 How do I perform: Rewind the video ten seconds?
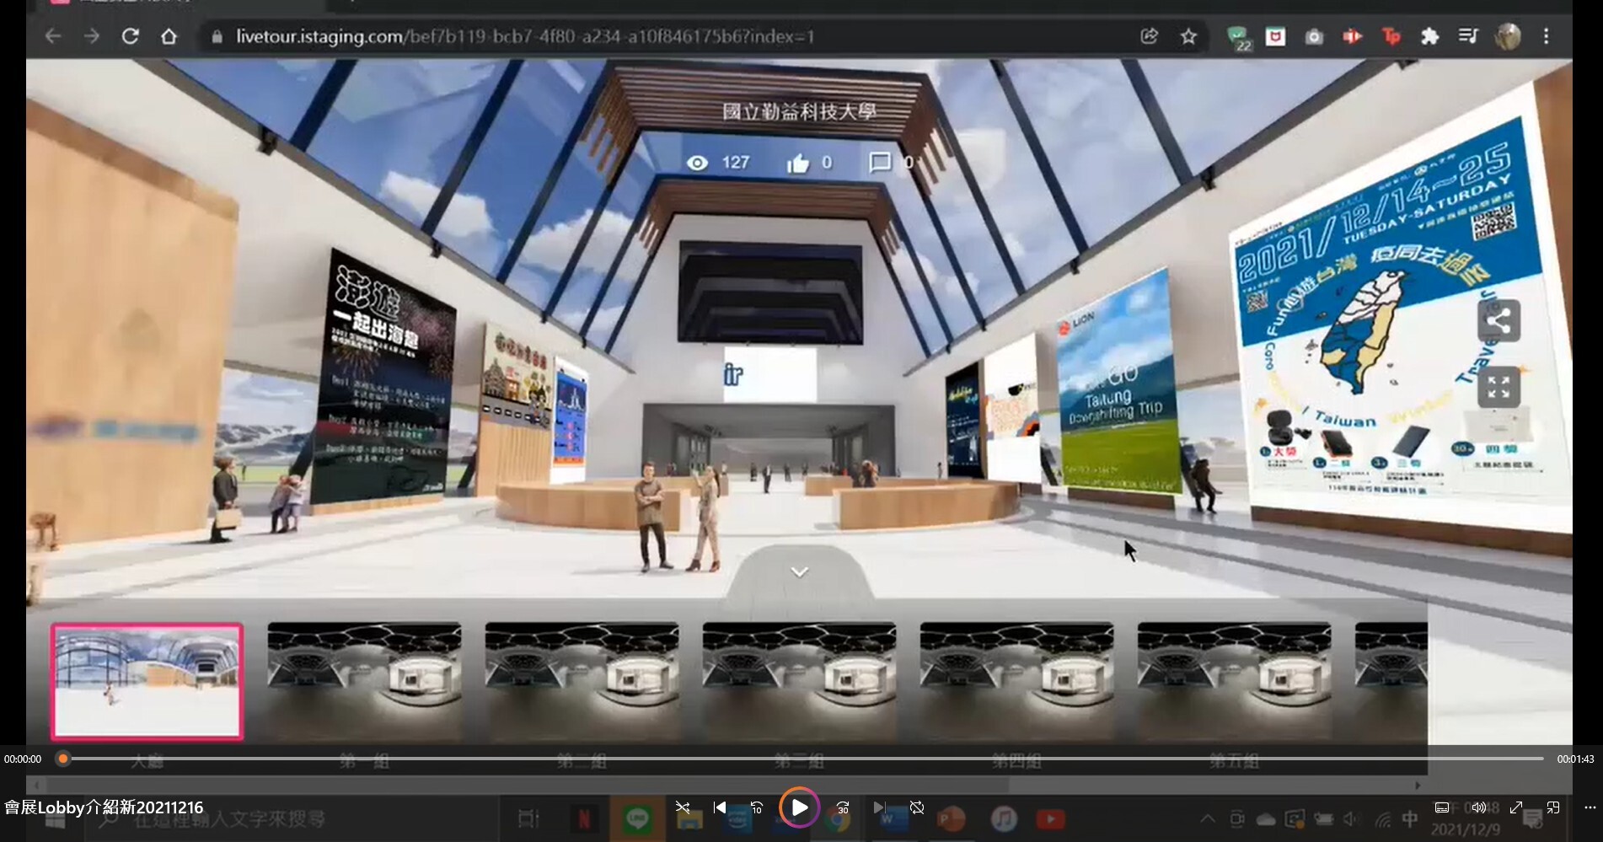point(757,807)
